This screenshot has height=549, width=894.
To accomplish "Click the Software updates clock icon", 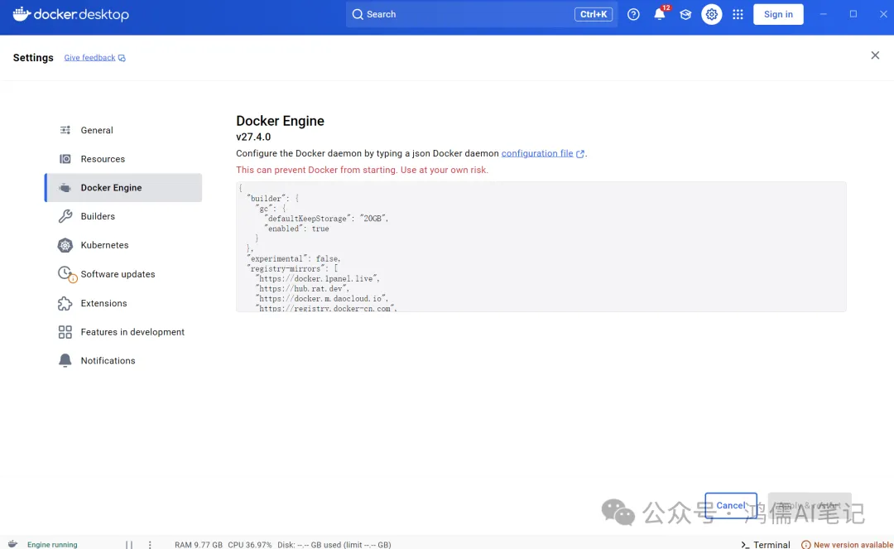I will click(67, 274).
